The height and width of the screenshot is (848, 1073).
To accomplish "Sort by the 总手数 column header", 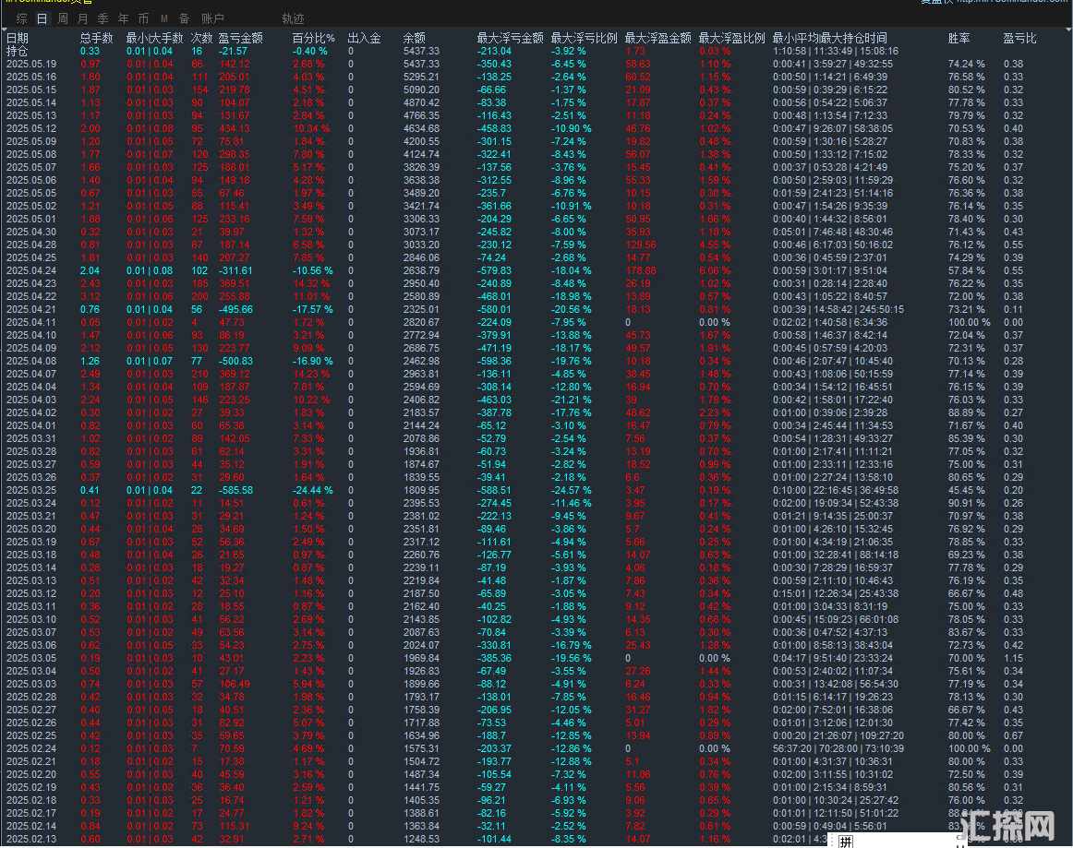I will pos(96,39).
